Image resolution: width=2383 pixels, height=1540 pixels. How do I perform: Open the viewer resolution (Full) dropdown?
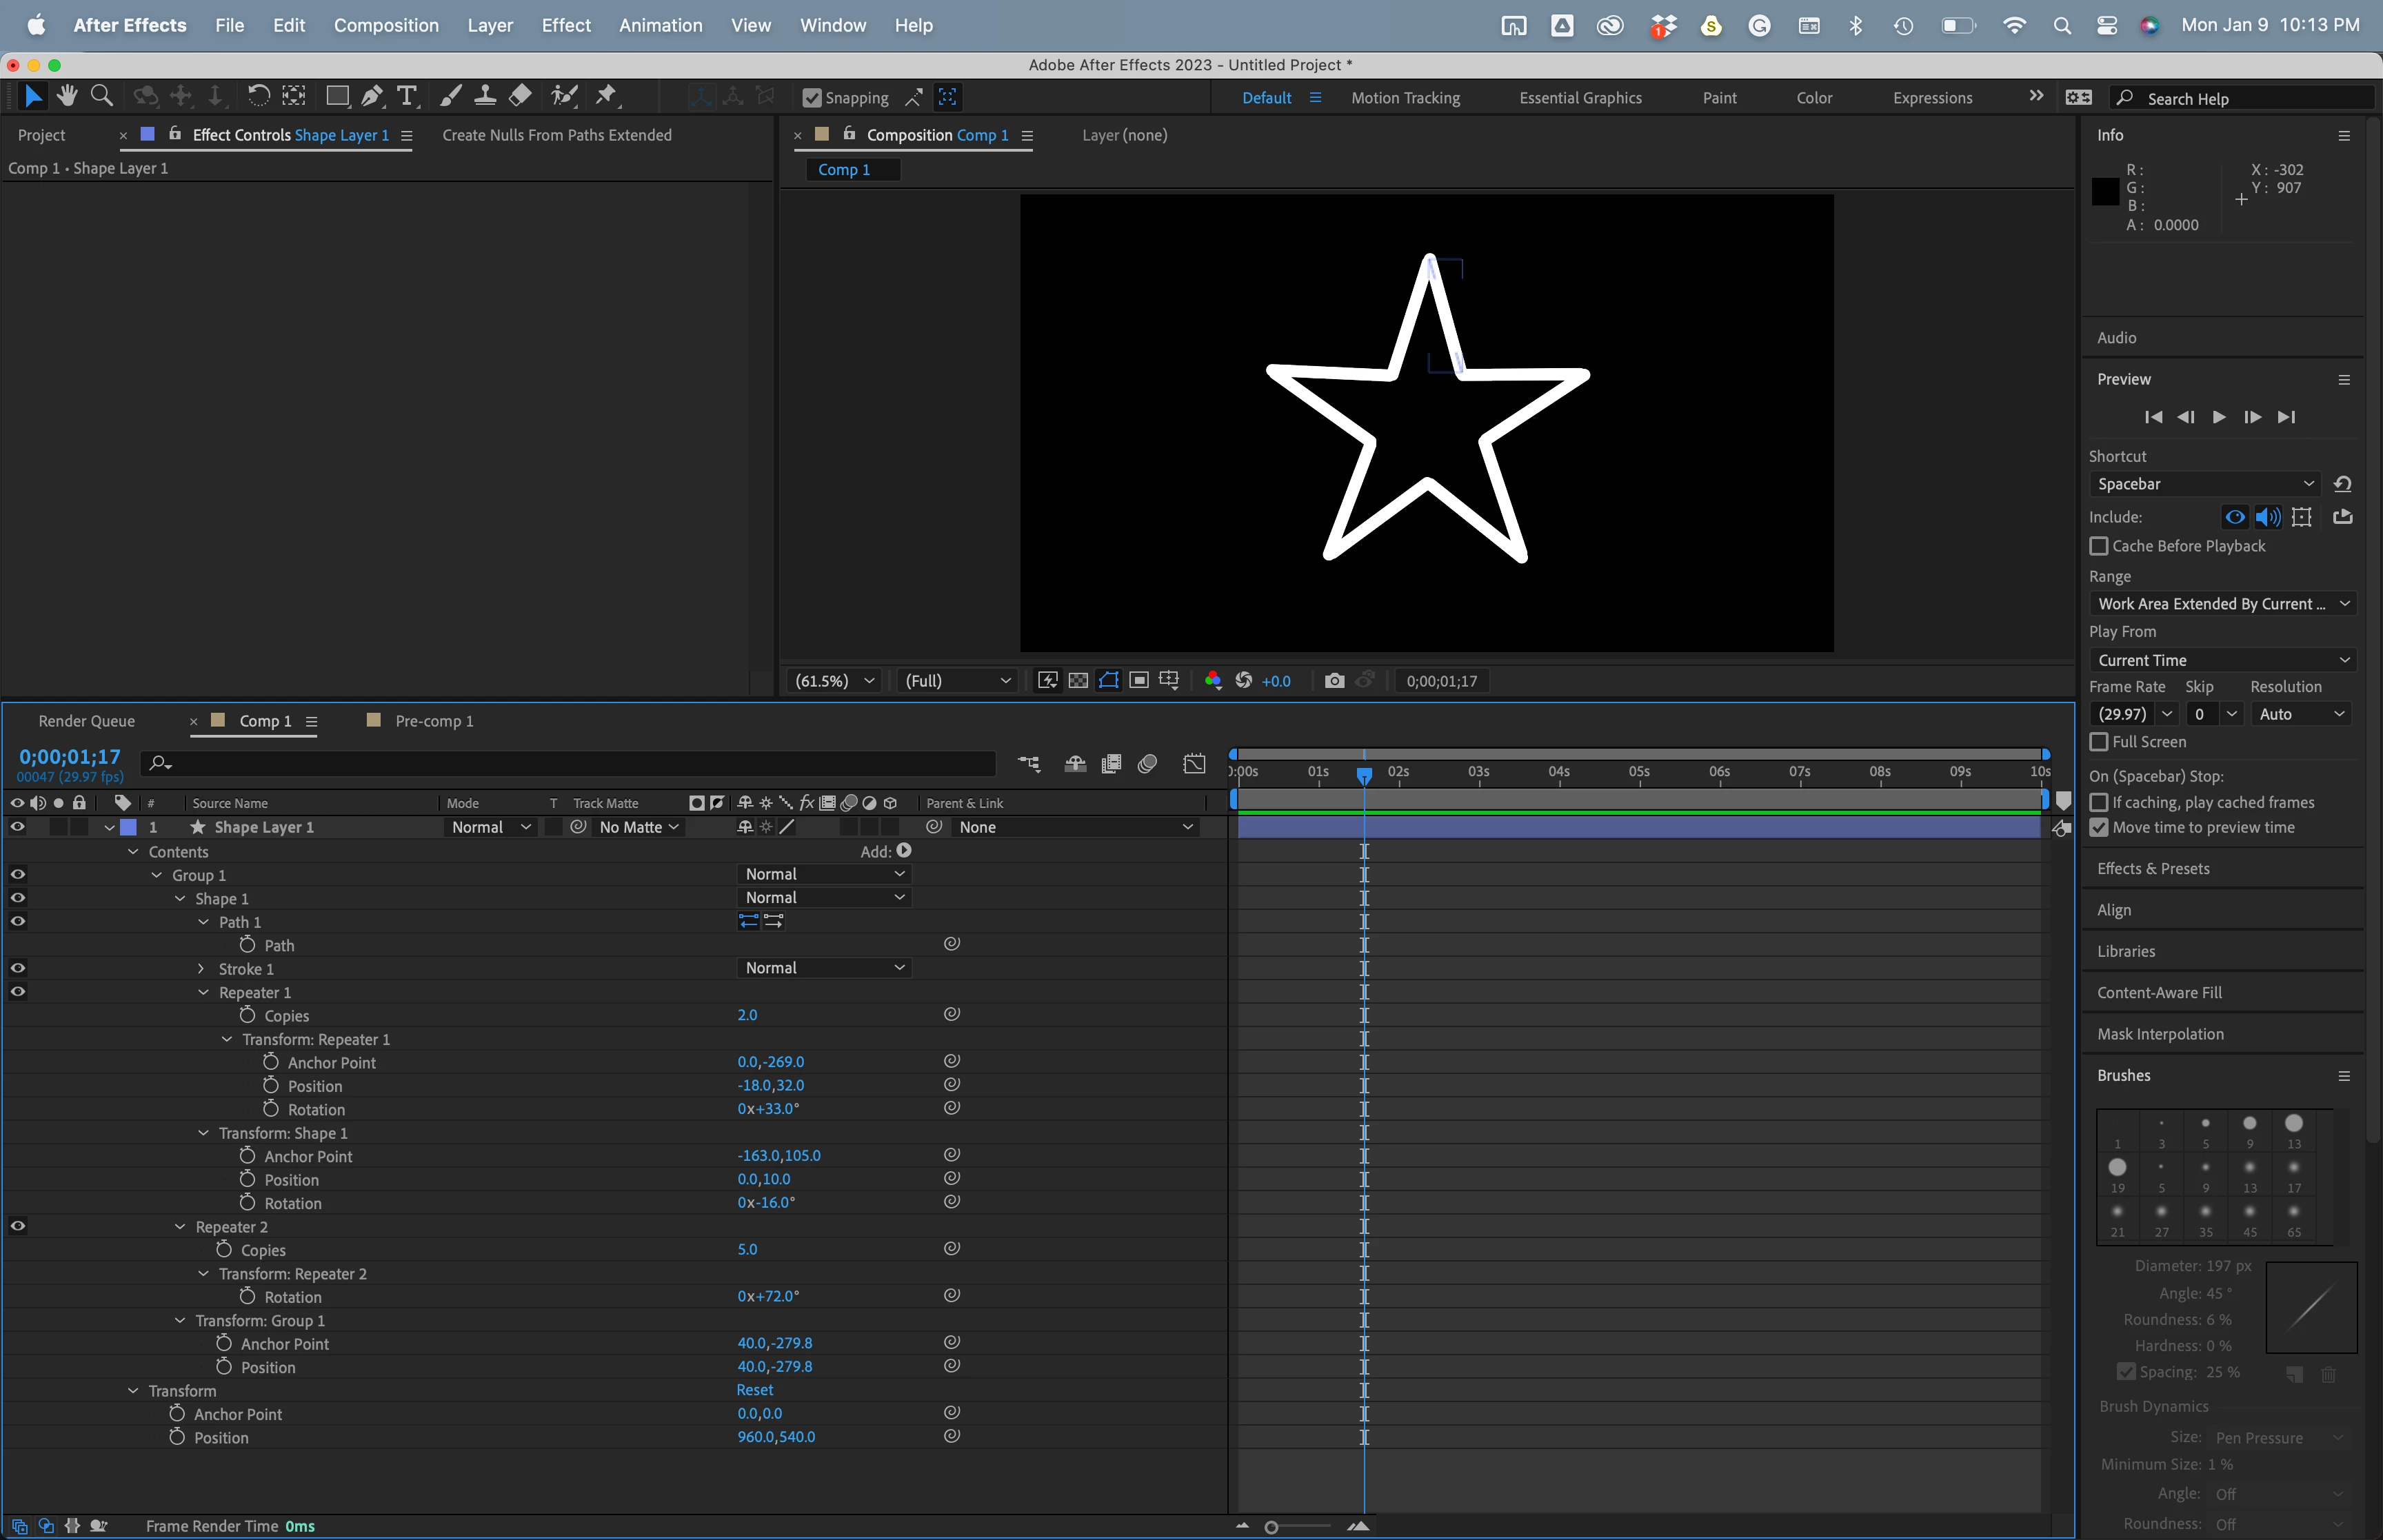pos(957,681)
